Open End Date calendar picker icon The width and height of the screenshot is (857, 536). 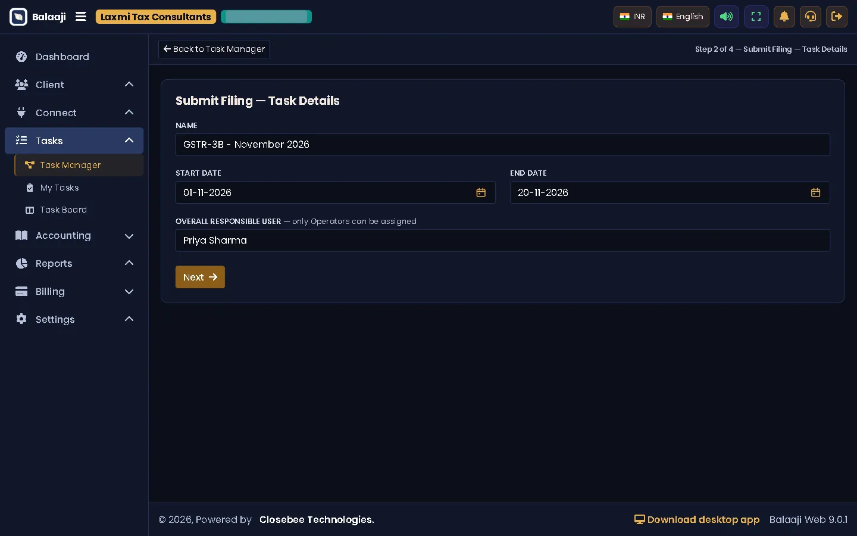(815, 192)
